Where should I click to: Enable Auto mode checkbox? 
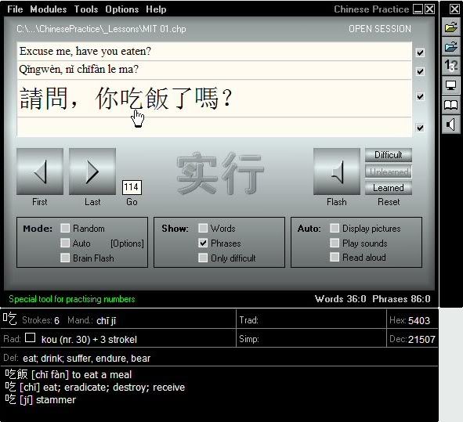click(65, 243)
